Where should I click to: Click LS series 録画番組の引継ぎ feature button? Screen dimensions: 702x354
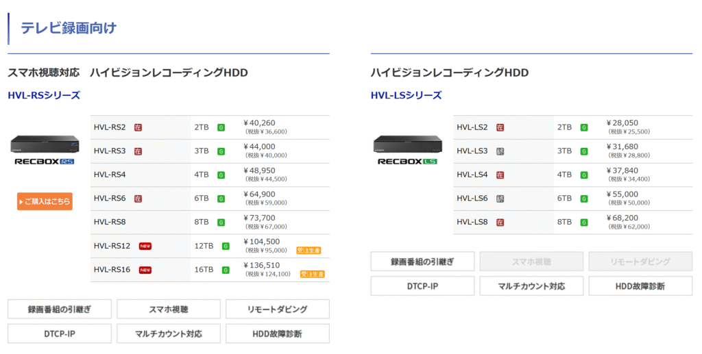pyautogui.click(x=422, y=262)
